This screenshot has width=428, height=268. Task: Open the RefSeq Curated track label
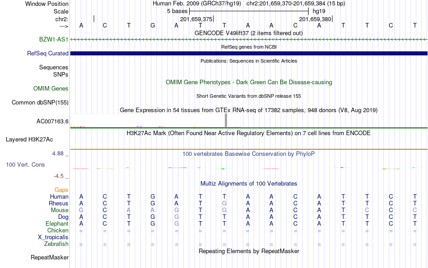[48, 53]
